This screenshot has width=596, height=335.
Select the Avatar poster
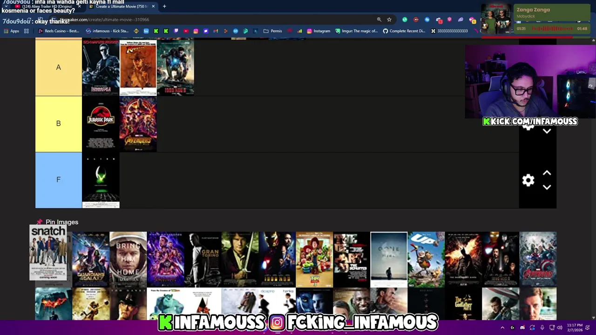[314, 304]
